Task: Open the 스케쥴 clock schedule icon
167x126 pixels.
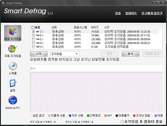Action: pyautogui.click(x=13, y=66)
